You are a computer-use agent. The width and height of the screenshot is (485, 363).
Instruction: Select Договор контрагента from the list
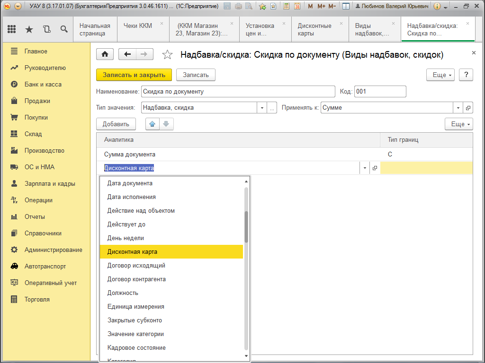(x=136, y=279)
